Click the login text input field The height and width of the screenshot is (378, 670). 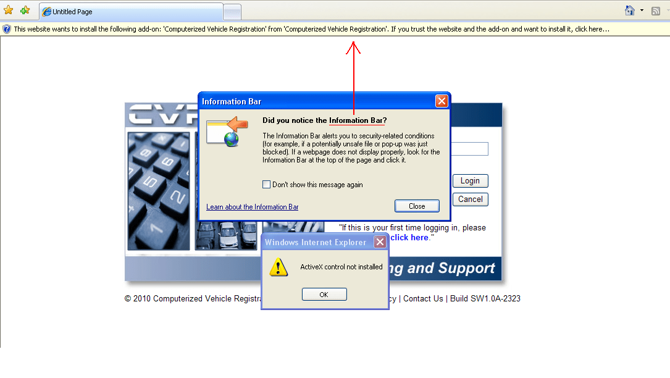(x=469, y=149)
